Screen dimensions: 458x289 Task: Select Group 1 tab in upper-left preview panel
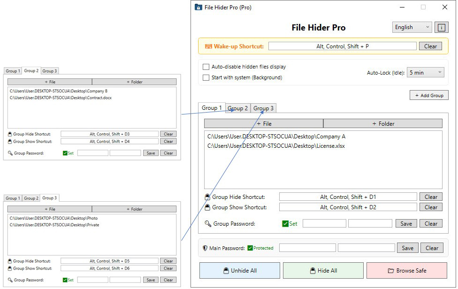[13, 71]
